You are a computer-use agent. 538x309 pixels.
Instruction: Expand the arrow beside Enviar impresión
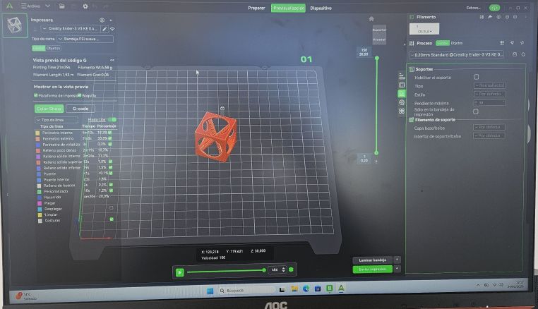(397, 269)
